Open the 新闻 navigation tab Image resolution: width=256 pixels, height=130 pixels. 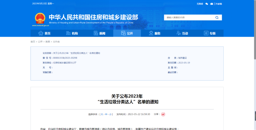coord(100,33)
